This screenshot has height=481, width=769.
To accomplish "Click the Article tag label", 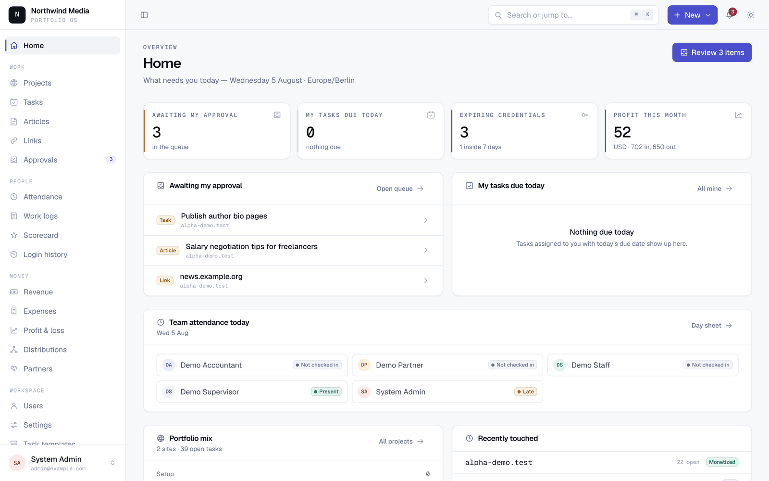I will click(x=168, y=251).
